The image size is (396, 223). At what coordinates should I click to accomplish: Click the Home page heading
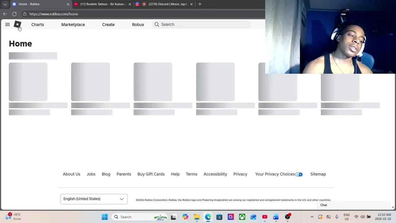(20, 44)
